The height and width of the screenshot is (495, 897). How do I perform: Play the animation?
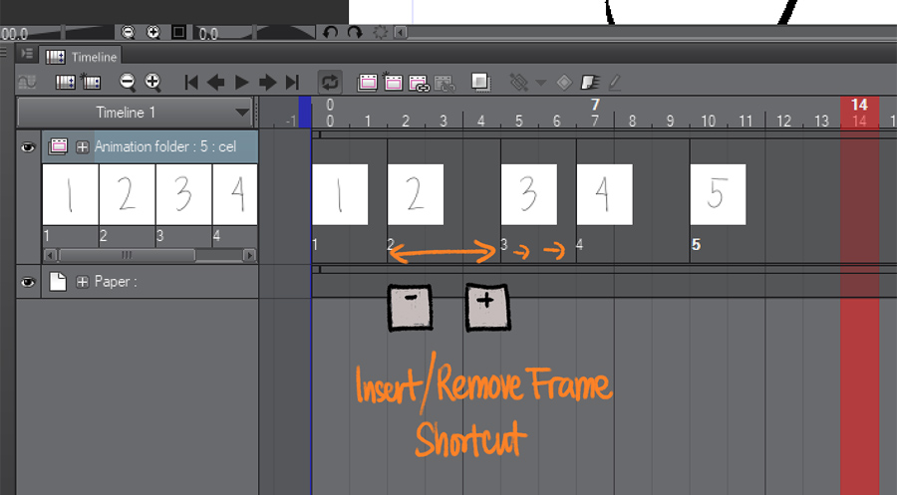(242, 83)
